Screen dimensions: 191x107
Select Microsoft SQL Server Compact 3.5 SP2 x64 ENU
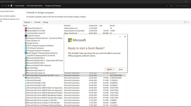tap(74, 103)
